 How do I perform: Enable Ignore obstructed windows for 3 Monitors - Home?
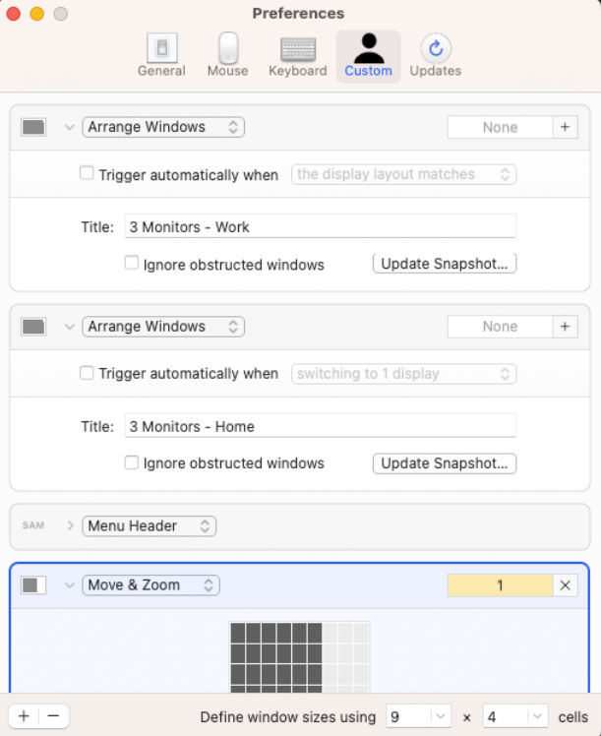(132, 462)
